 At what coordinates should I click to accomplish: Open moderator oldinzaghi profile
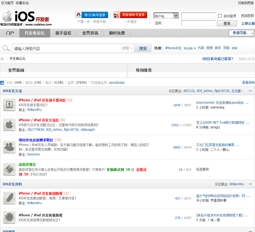(x=88, y=129)
